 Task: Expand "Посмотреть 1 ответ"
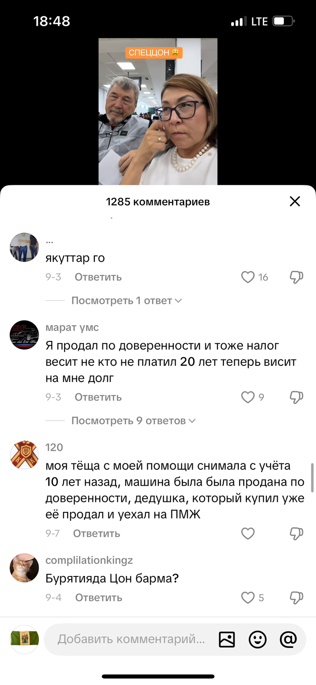coord(126,301)
